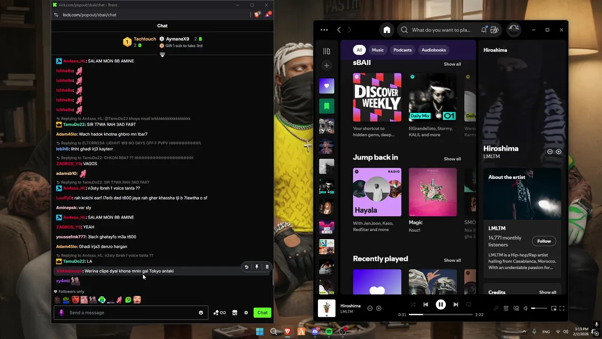Open Tachtouch on the chat leaderboard
This screenshot has height=339, width=602.
(x=145, y=39)
